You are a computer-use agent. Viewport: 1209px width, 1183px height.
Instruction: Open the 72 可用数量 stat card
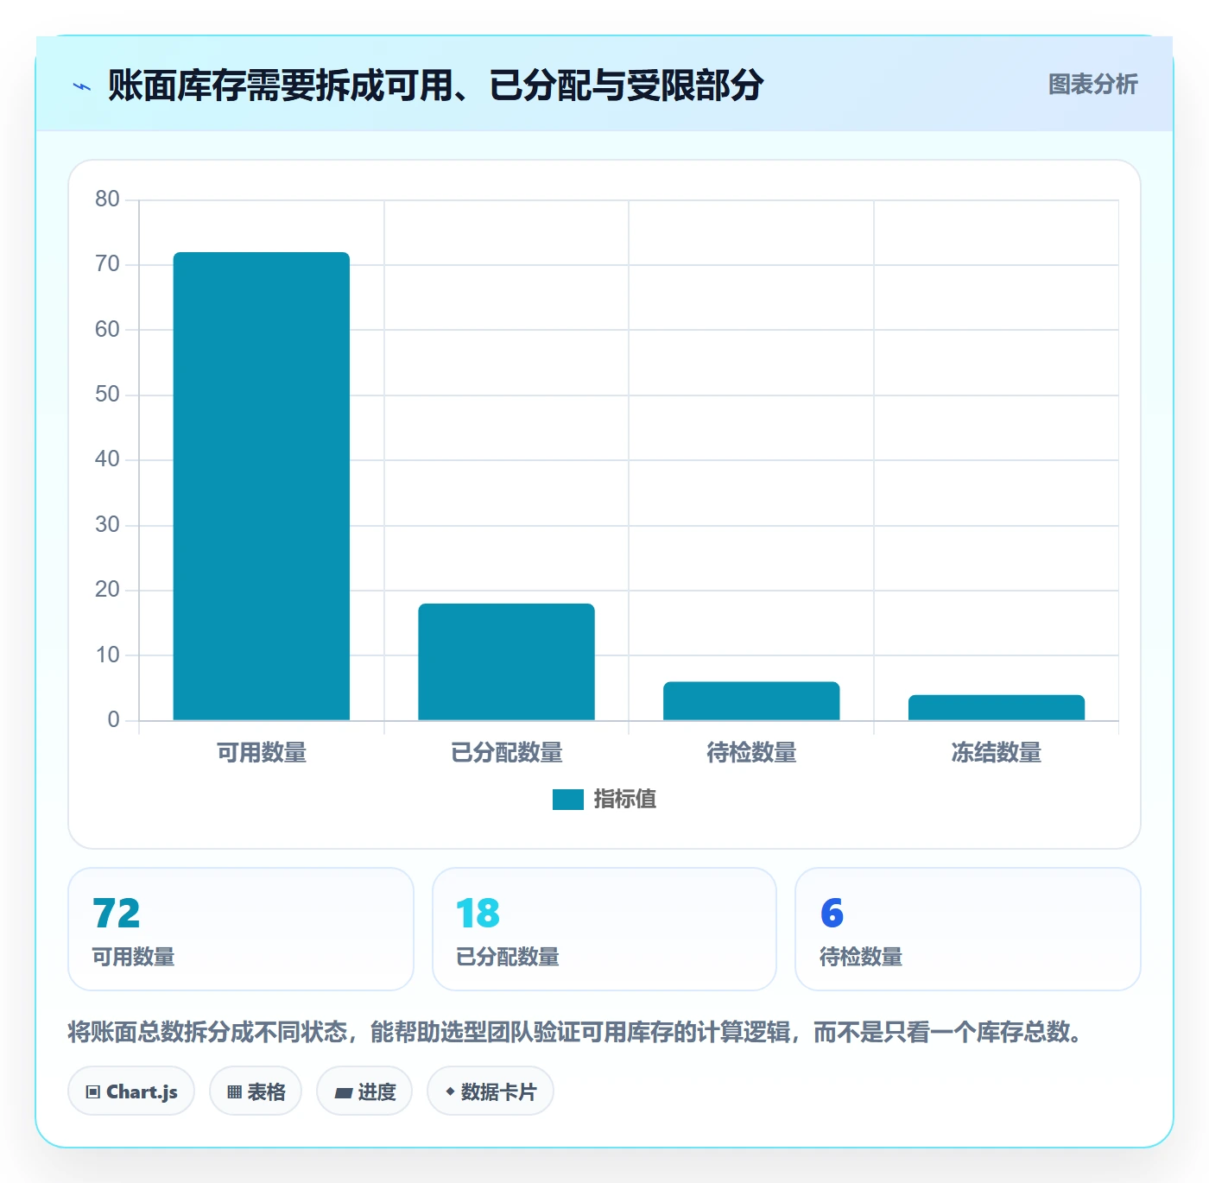pos(241,929)
